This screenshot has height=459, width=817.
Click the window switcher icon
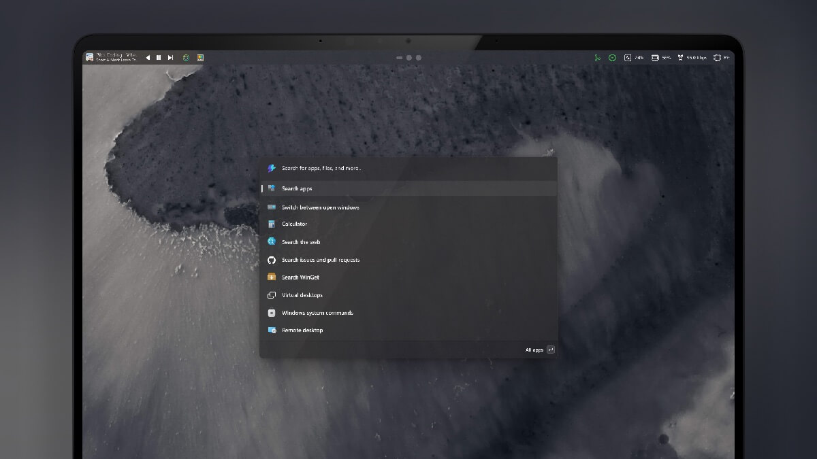pos(272,207)
